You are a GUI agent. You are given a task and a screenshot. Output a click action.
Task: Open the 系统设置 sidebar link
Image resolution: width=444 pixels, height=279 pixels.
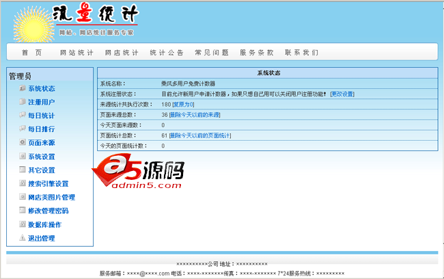pyautogui.click(x=42, y=157)
